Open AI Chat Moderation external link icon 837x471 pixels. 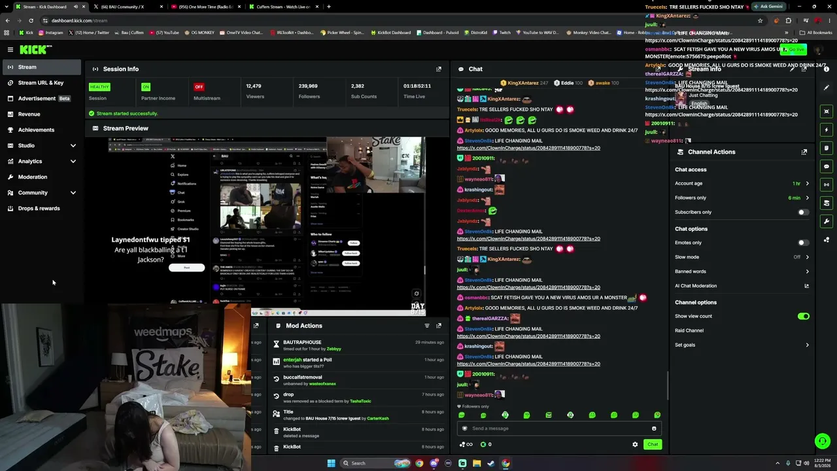pyautogui.click(x=806, y=286)
